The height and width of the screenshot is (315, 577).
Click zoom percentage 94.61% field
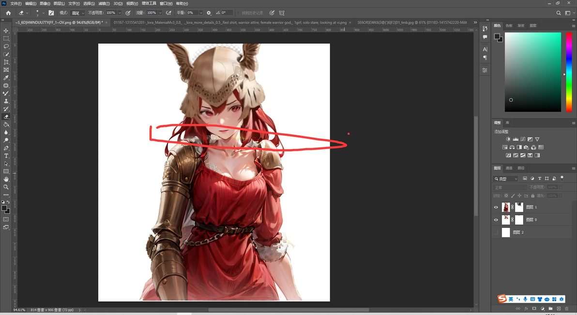pyautogui.click(x=19, y=310)
